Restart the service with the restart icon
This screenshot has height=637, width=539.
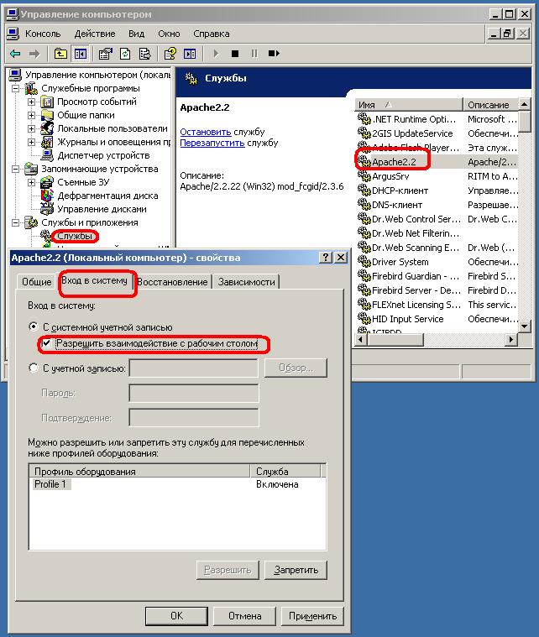pyautogui.click(x=274, y=53)
